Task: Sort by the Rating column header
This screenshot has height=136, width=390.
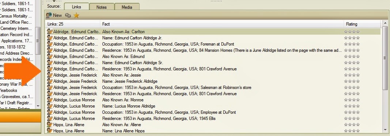Action: pyautogui.click(x=362, y=24)
